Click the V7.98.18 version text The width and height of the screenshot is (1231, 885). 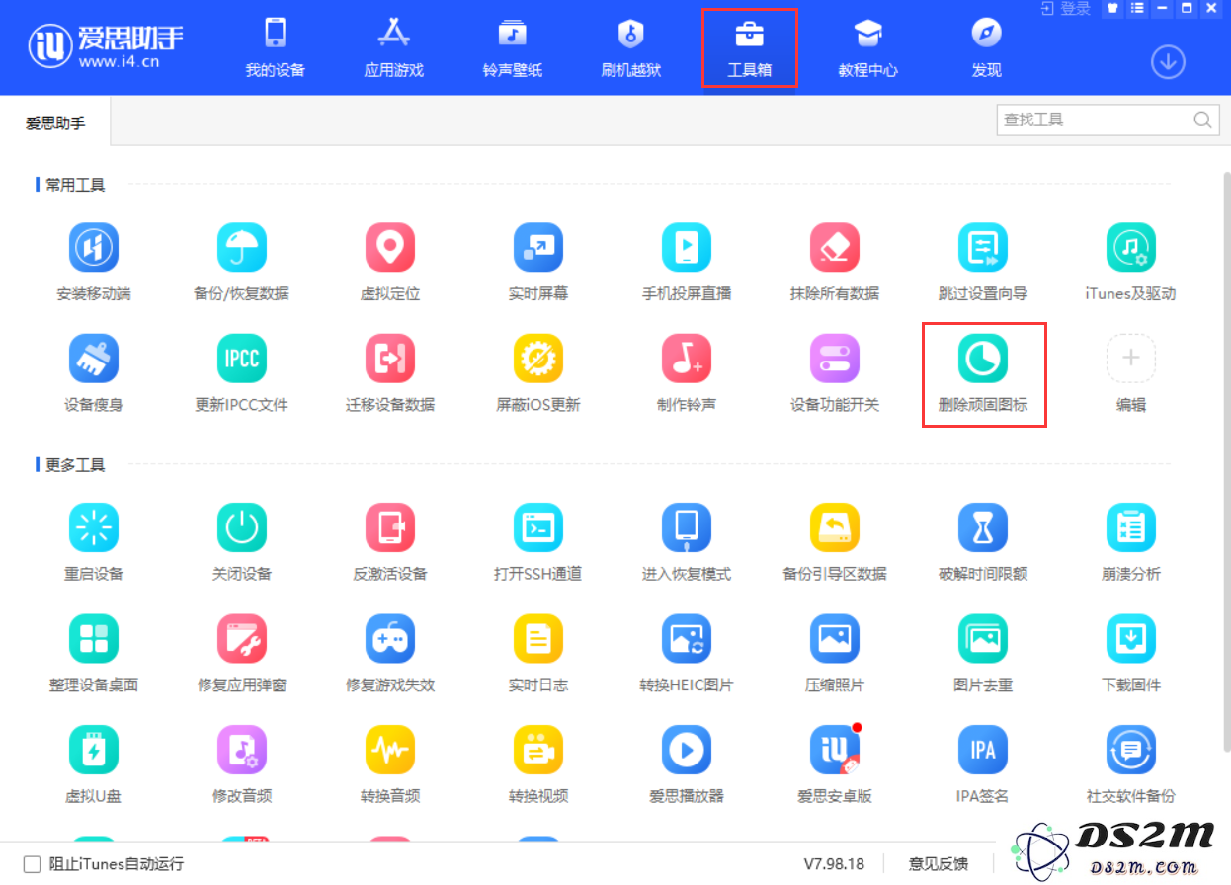pyautogui.click(x=834, y=863)
